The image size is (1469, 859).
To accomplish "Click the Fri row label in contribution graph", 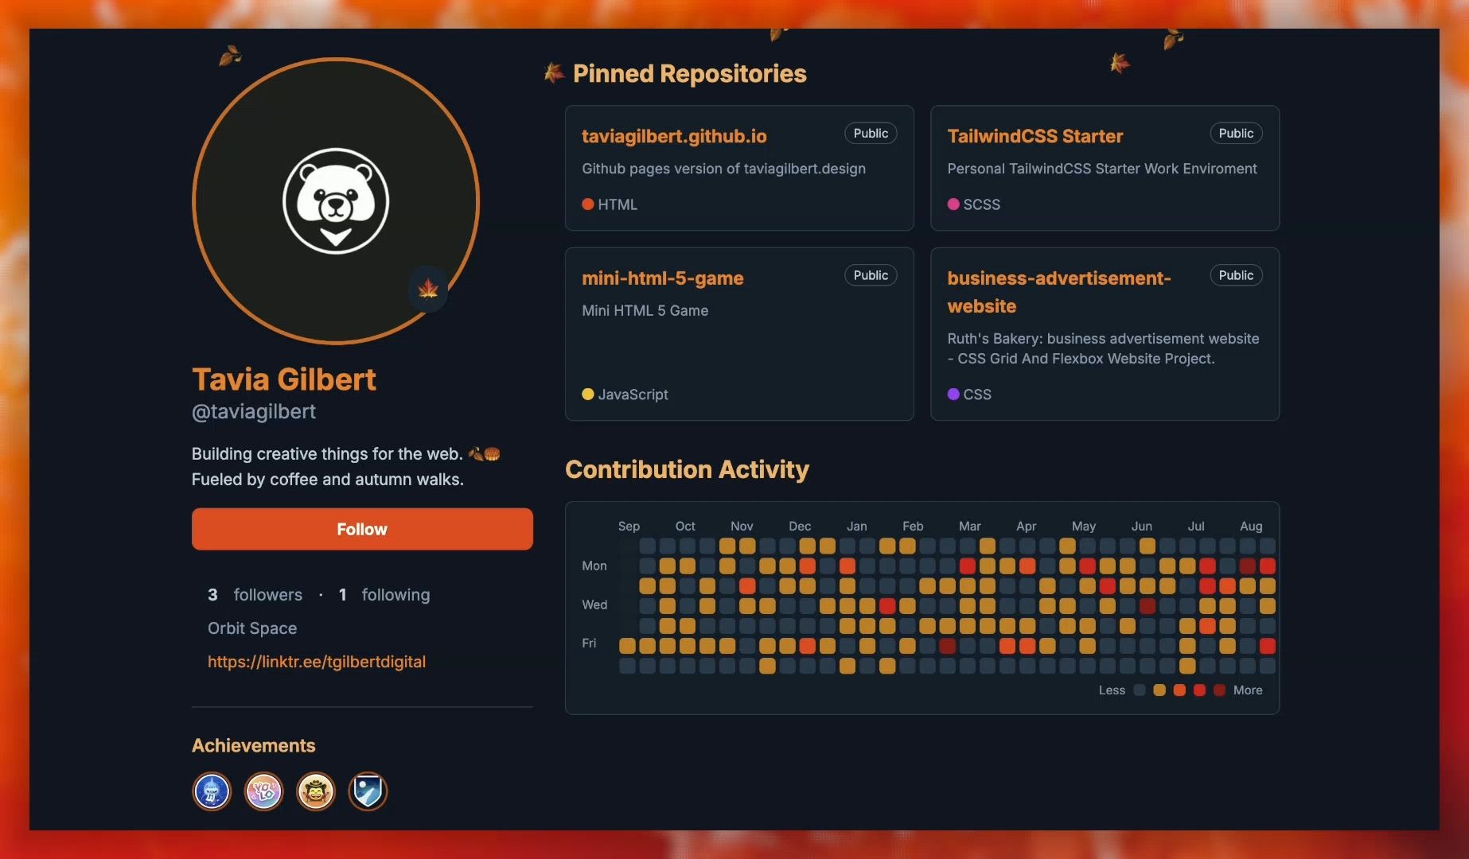I will pos(589,643).
